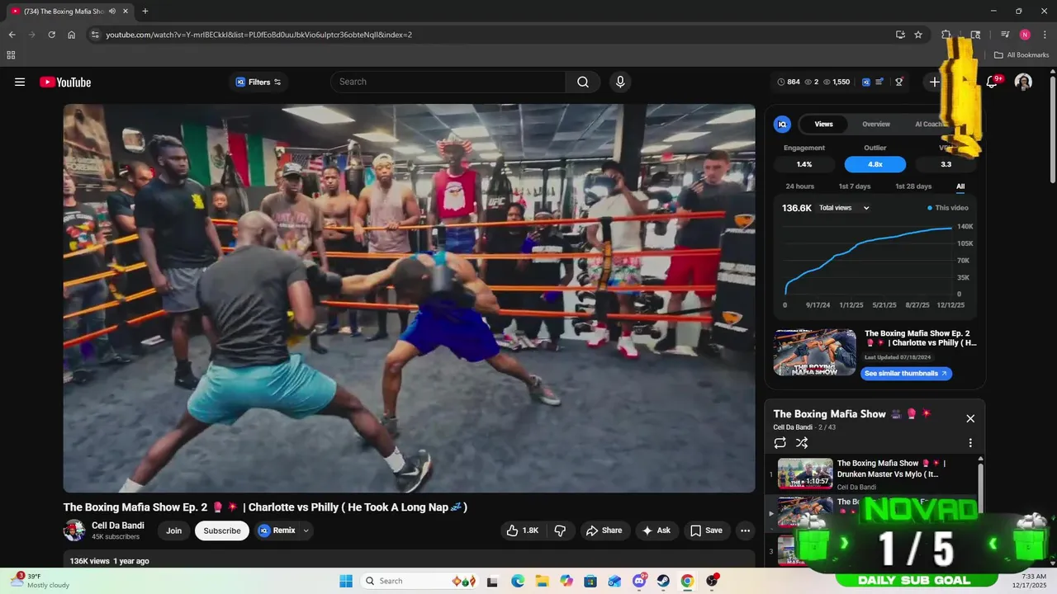1057x594 pixels.
Task: Choose the 24 hours range
Action: (x=800, y=186)
